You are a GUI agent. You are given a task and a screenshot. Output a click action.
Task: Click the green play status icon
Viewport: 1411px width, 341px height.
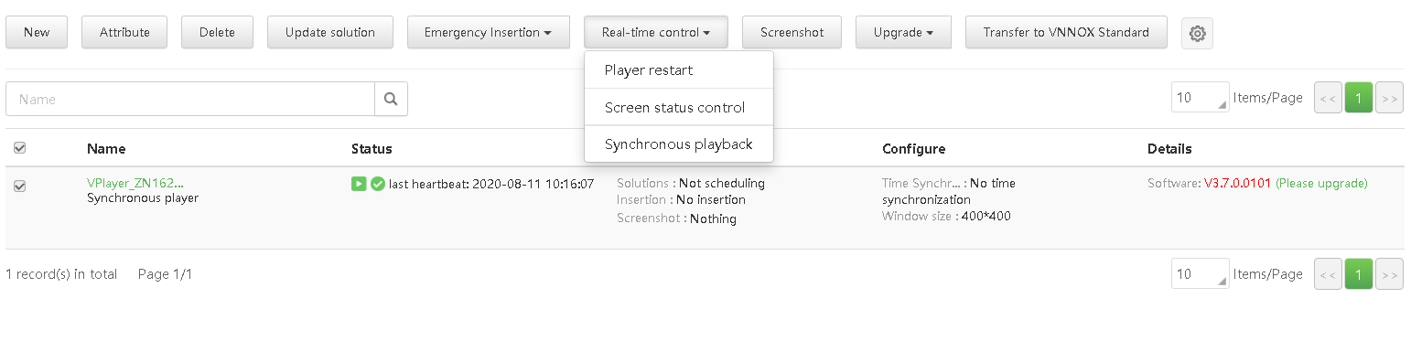[359, 184]
